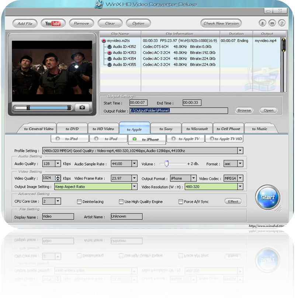Expand the Output Image Setting dropdown
This screenshot has height=299, width=295.
[x=135, y=187]
